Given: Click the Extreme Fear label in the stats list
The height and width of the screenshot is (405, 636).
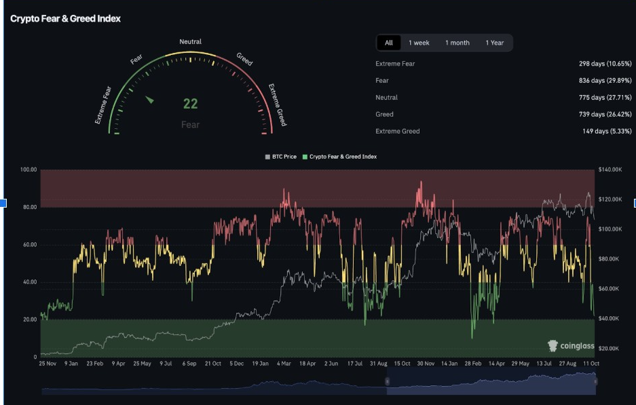Looking at the screenshot, I should (x=395, y=64).
